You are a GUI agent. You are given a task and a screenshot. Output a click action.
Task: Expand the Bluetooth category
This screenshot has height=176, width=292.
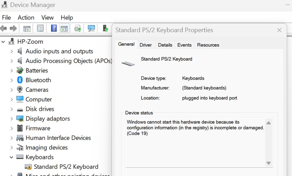click(x=12, y=80)
